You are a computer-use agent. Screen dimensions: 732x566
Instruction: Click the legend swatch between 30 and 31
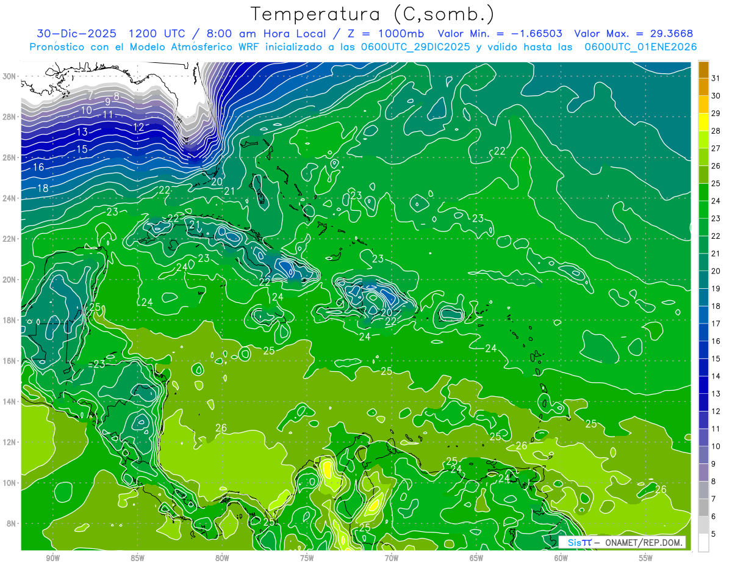[703, 87]
